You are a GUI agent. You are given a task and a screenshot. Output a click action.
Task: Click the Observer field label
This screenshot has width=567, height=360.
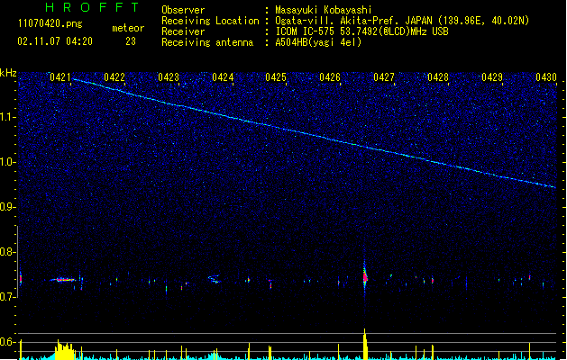point(183,10)
